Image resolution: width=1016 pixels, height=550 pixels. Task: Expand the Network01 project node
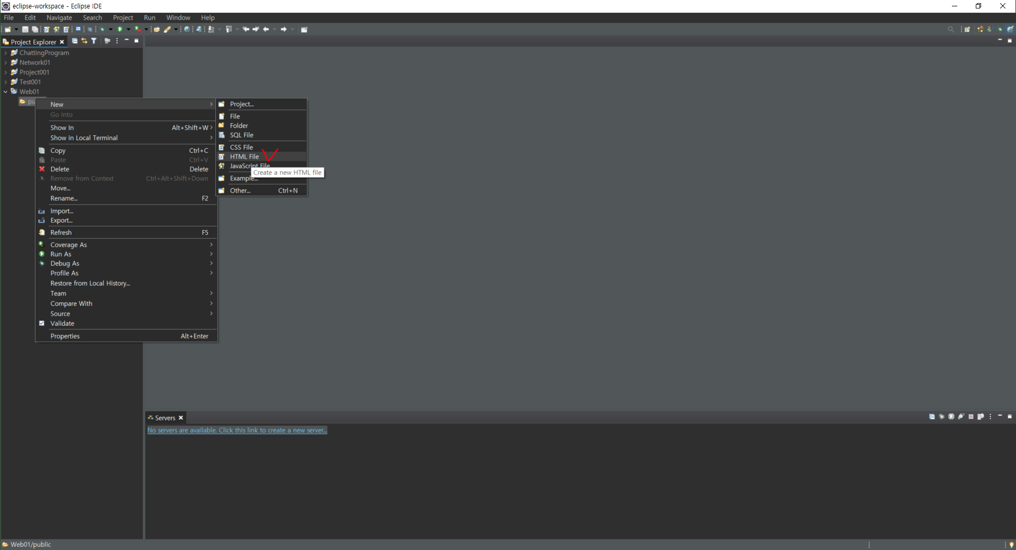(5, 62)
